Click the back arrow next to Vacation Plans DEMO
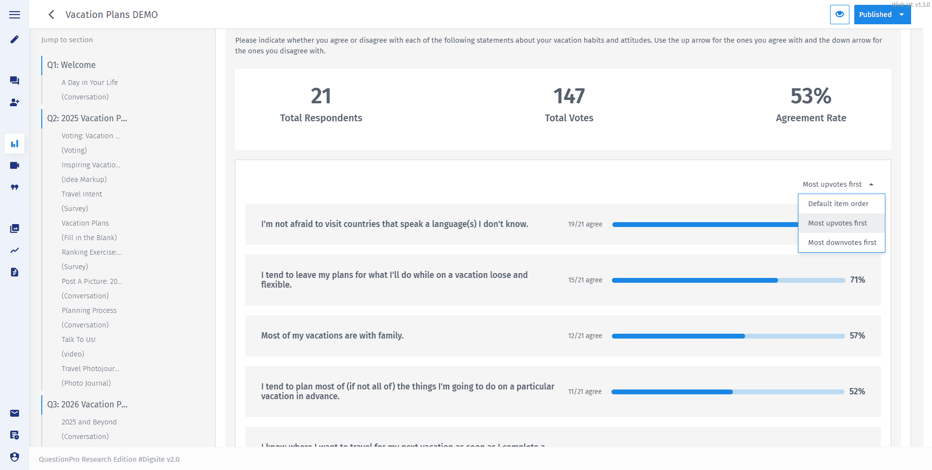Viewport: 932px width, 470px height. [x=51, y=15]
